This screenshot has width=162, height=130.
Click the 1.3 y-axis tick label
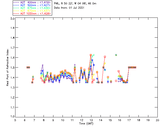pyautogui.click(x=12, y=87)
